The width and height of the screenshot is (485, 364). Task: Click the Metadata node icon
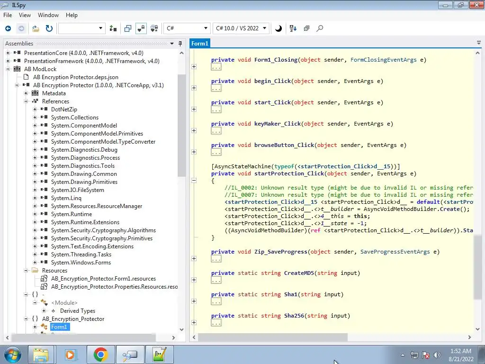pos(35,93)
